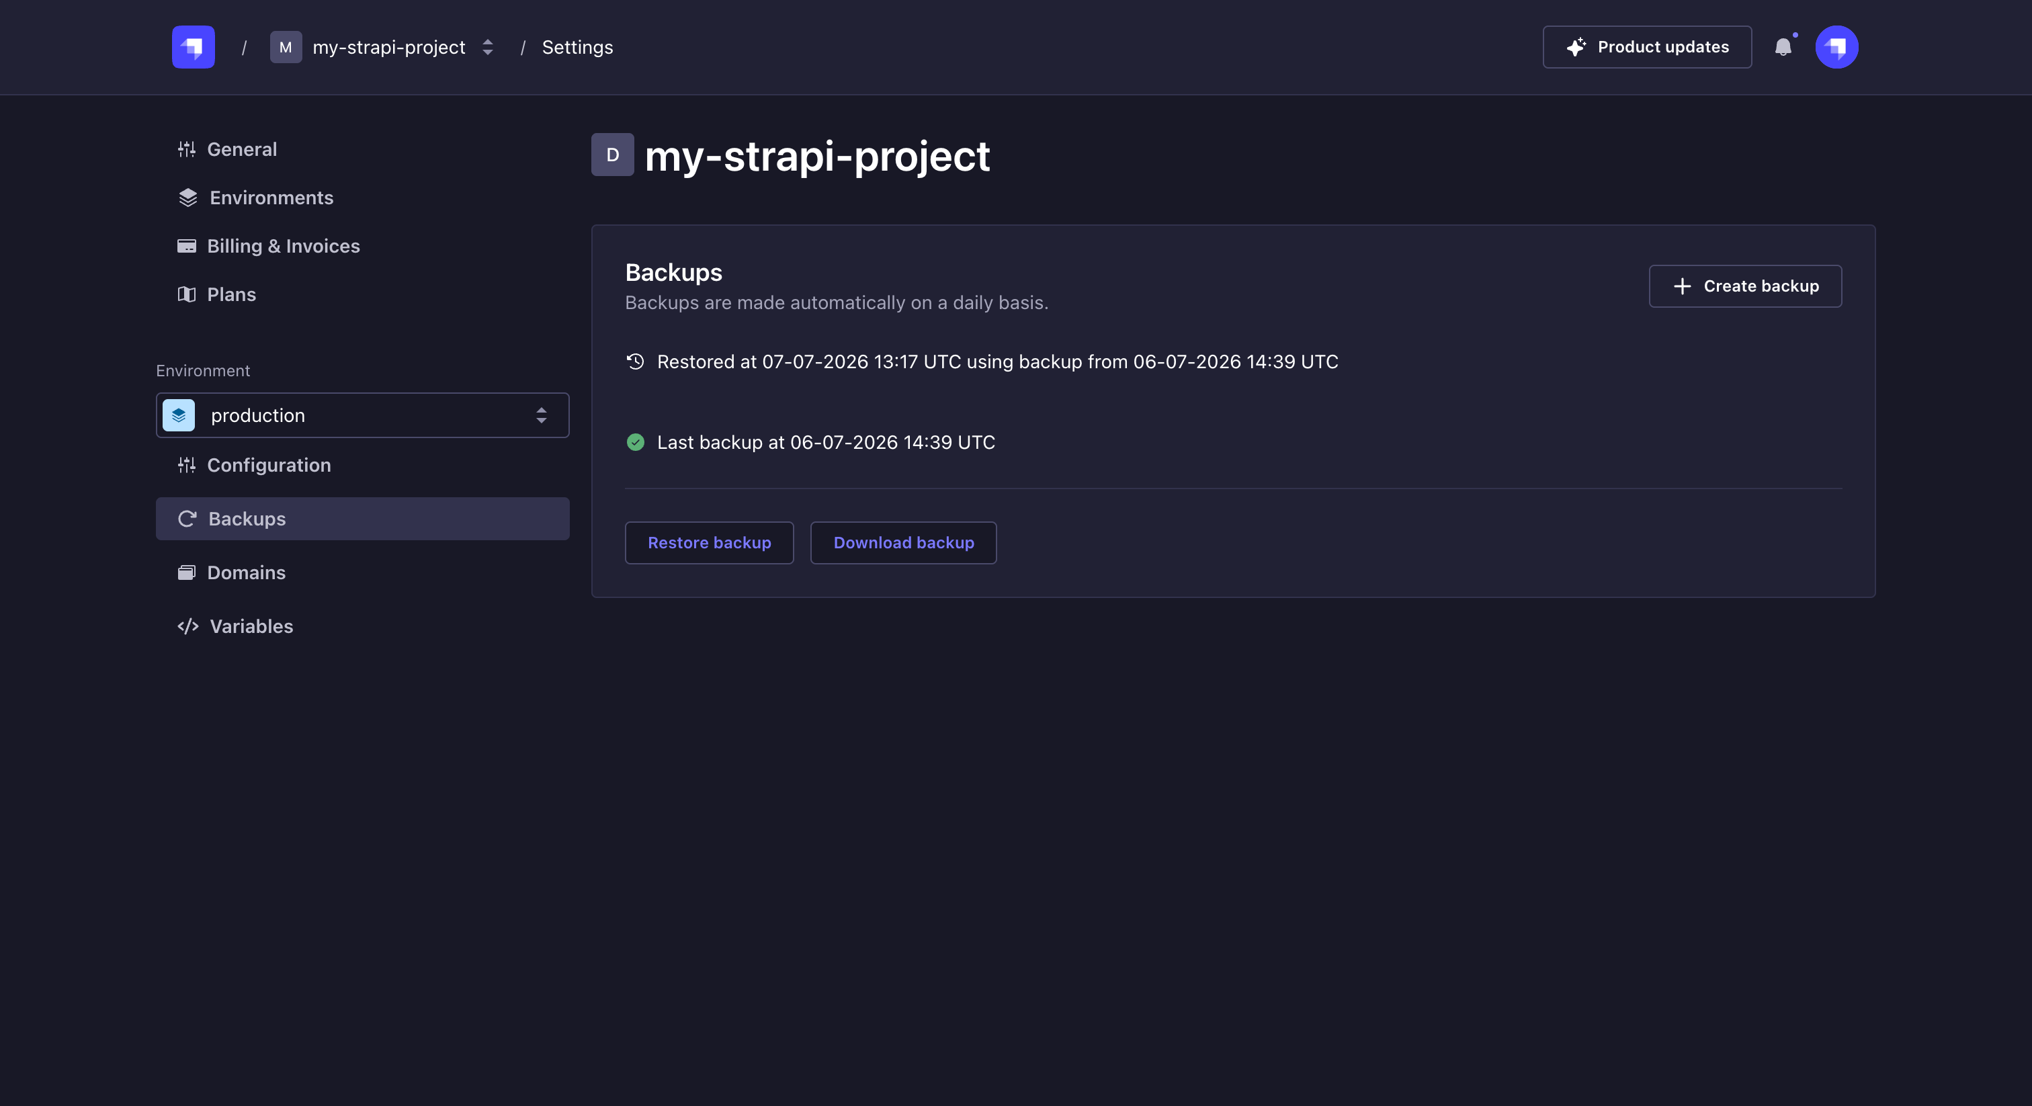Open Product updates
The image size is (2032, 1106).
click(x=1647, y=47)
